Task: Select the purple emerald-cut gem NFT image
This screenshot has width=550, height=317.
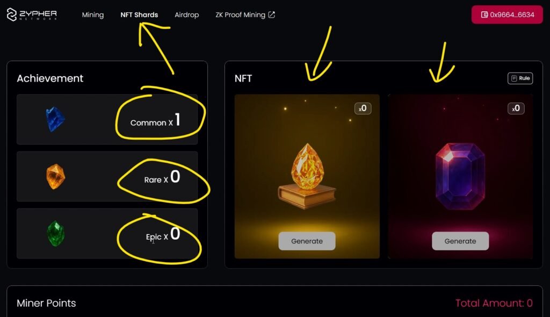Action: pos(460,176)
